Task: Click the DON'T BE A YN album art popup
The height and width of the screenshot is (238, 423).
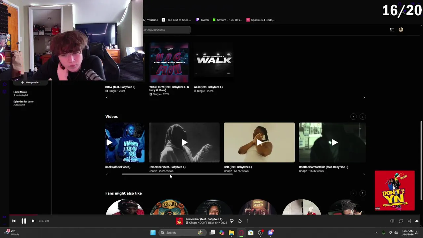Action: coord(395,191)
